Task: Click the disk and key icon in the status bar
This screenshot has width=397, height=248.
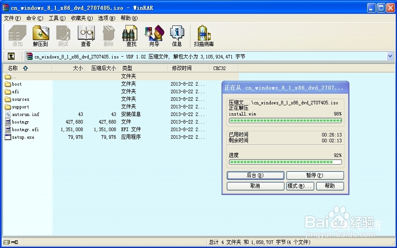Action: [x=11, y=242]
